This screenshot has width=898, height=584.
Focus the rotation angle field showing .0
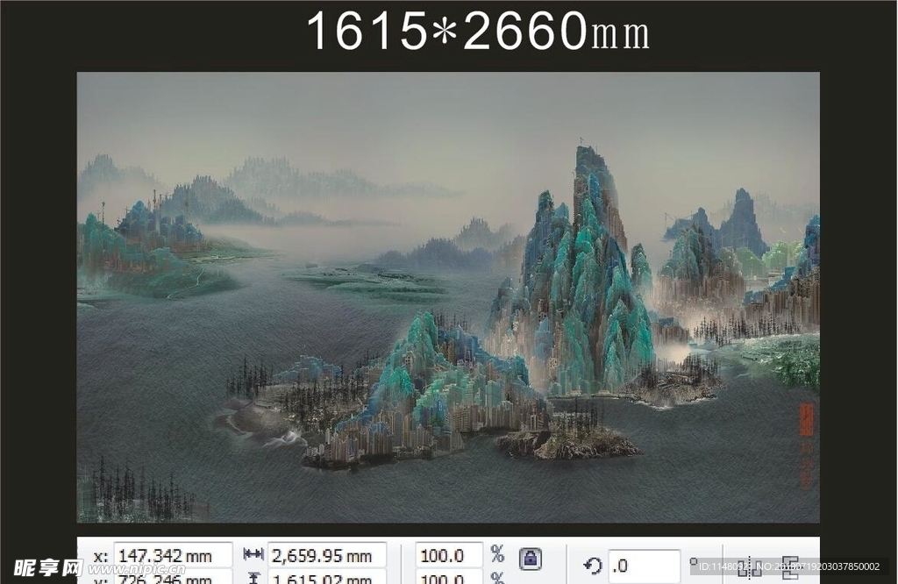pos(643,566)
